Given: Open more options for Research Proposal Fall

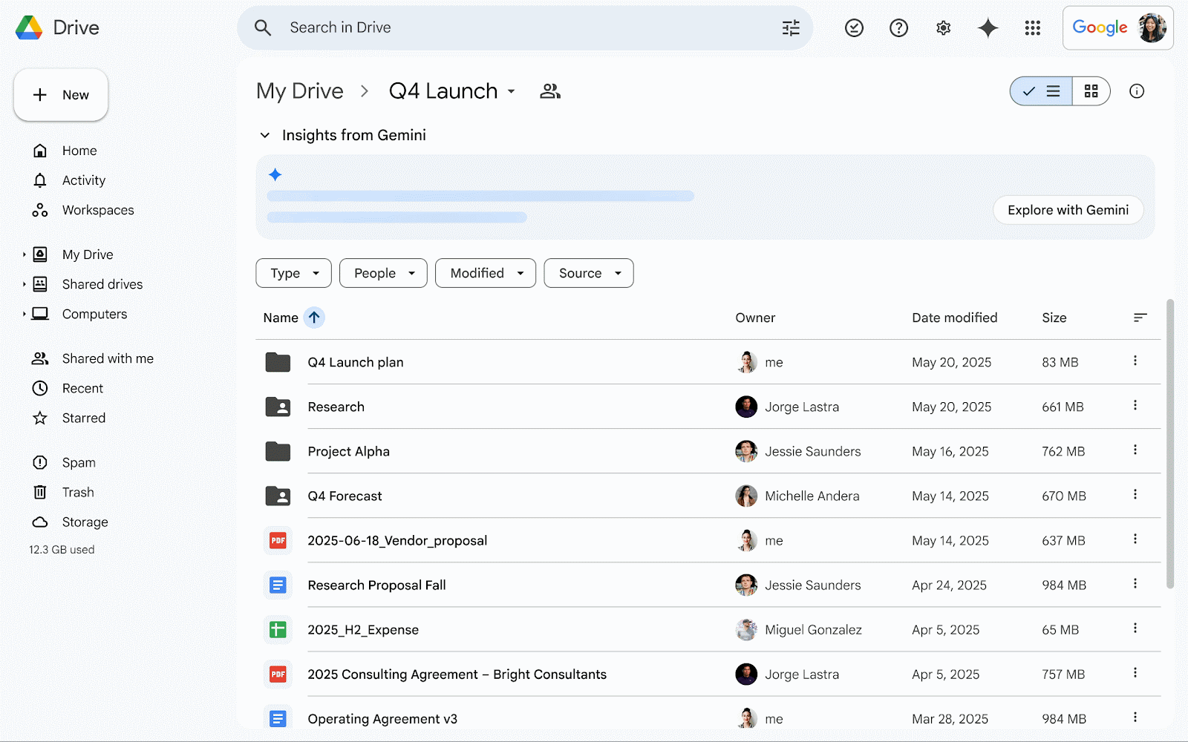Looking at the screenshot, I should tap(1135, 585).
